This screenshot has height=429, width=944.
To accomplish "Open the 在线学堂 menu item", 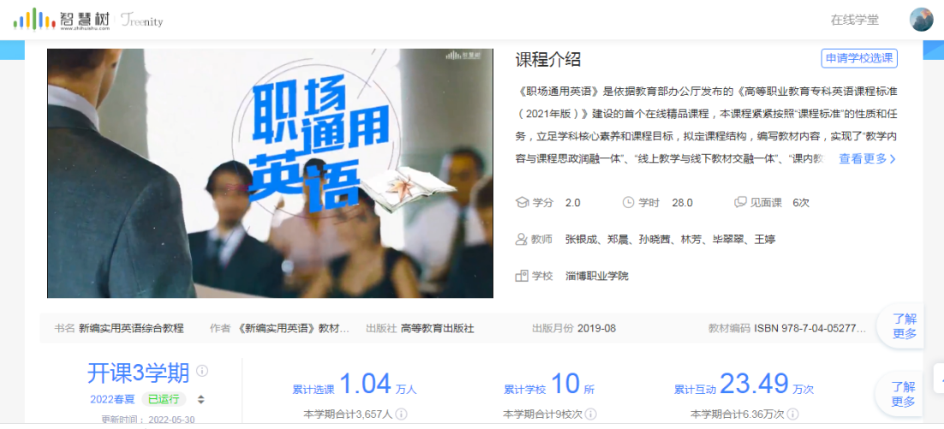I will click(x=855, y=20).
